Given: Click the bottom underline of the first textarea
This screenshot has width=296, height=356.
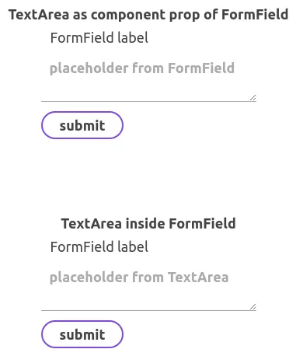Looking at the screenshot, I should click(x=148, y=101).
